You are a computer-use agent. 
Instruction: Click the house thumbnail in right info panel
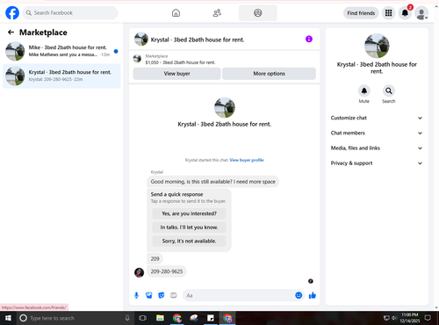pyautogui.click(x=377, y=46)
